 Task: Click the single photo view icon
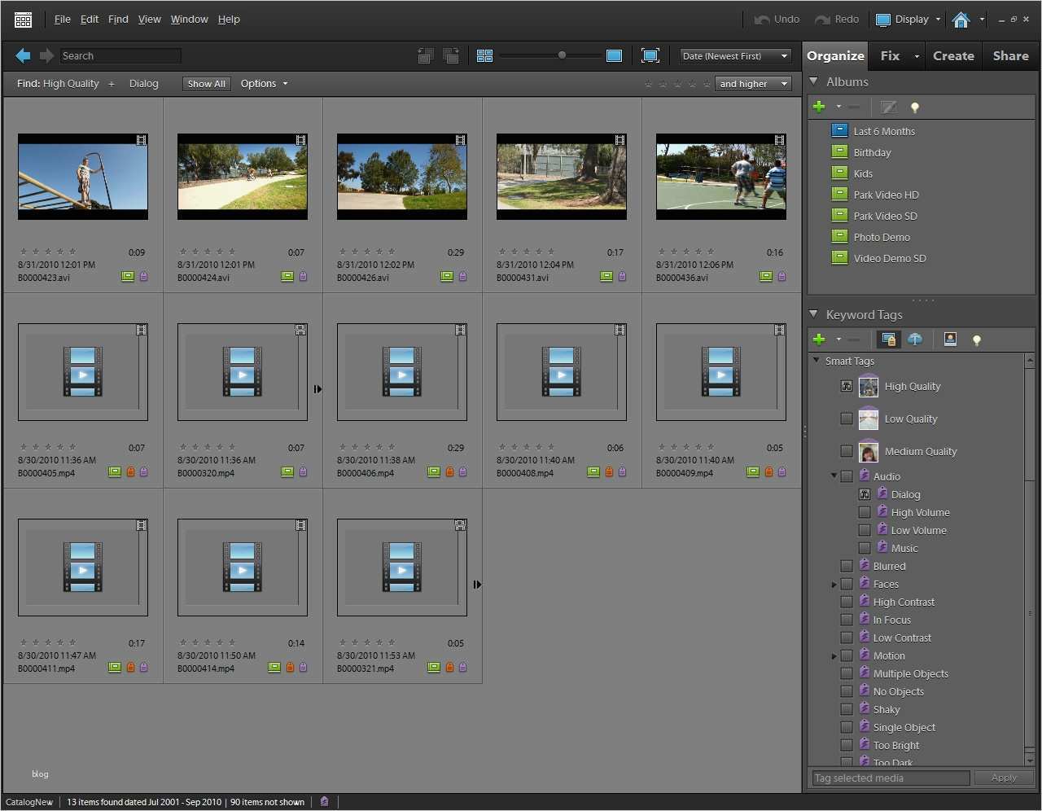tap(615, 55)
